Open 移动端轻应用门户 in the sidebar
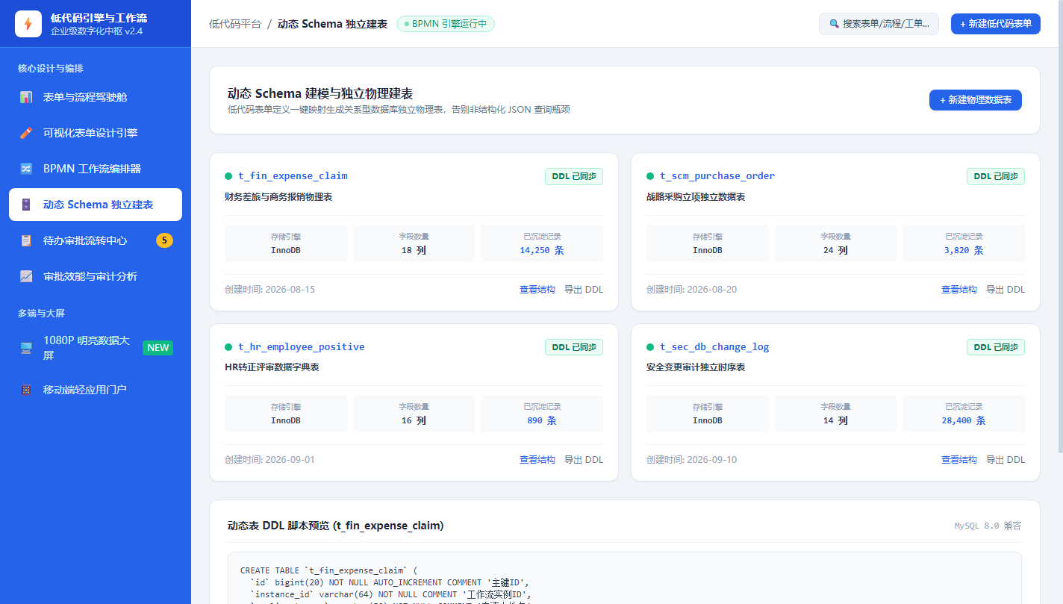Viewport: 1063px width, 604px height. (x=96, y=390)
